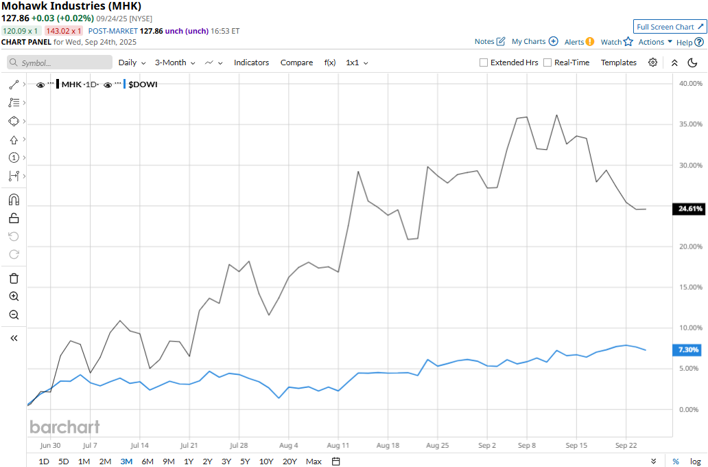This screenshot has height=467, width=708.
Task: Select the trend line drawing tool
Action: pyautogui.click(x=14, y=84)
